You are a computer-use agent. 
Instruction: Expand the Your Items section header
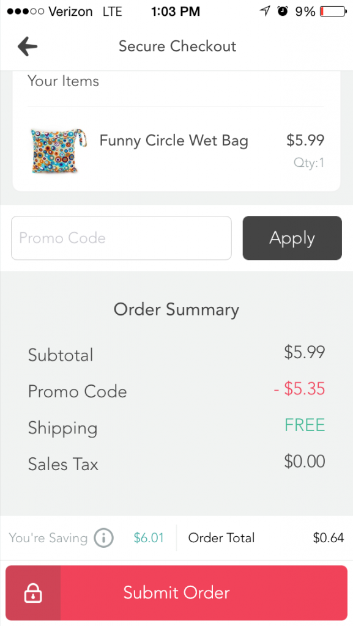pos(63,81)
